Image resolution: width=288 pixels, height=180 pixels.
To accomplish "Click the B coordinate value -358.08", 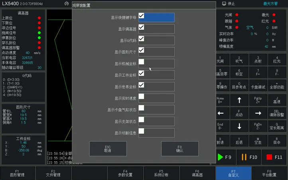I will (x=24, y=150).
